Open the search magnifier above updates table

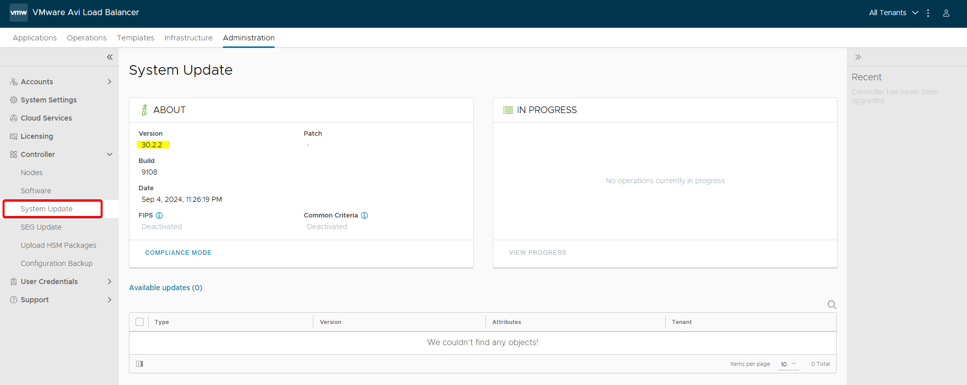point(832,305)
